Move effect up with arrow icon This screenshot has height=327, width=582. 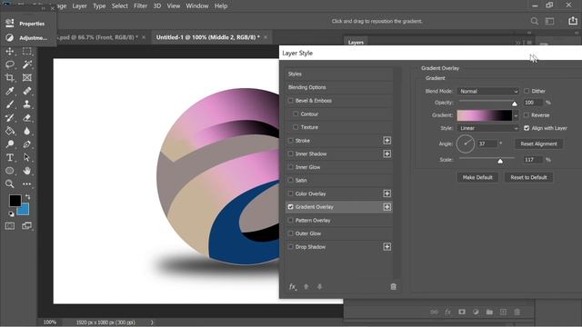[306, 287]
